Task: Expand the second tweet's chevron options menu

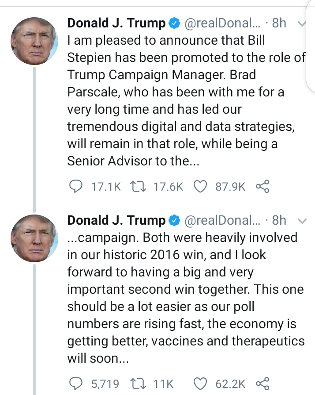Action: click(x=302, y=220)
